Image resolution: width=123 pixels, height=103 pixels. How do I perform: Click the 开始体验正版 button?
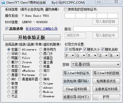click(x=32, y=37)
